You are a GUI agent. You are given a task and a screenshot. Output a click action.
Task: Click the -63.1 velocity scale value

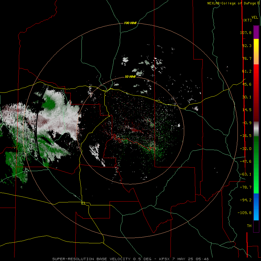[x=246, y=174]
